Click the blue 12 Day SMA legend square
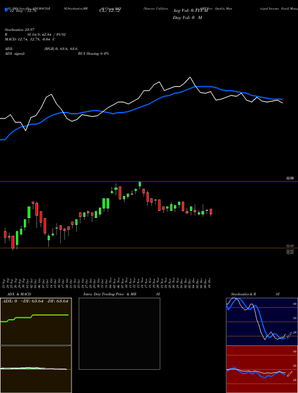Screen dimensions: 298x393 coord(6,10)
